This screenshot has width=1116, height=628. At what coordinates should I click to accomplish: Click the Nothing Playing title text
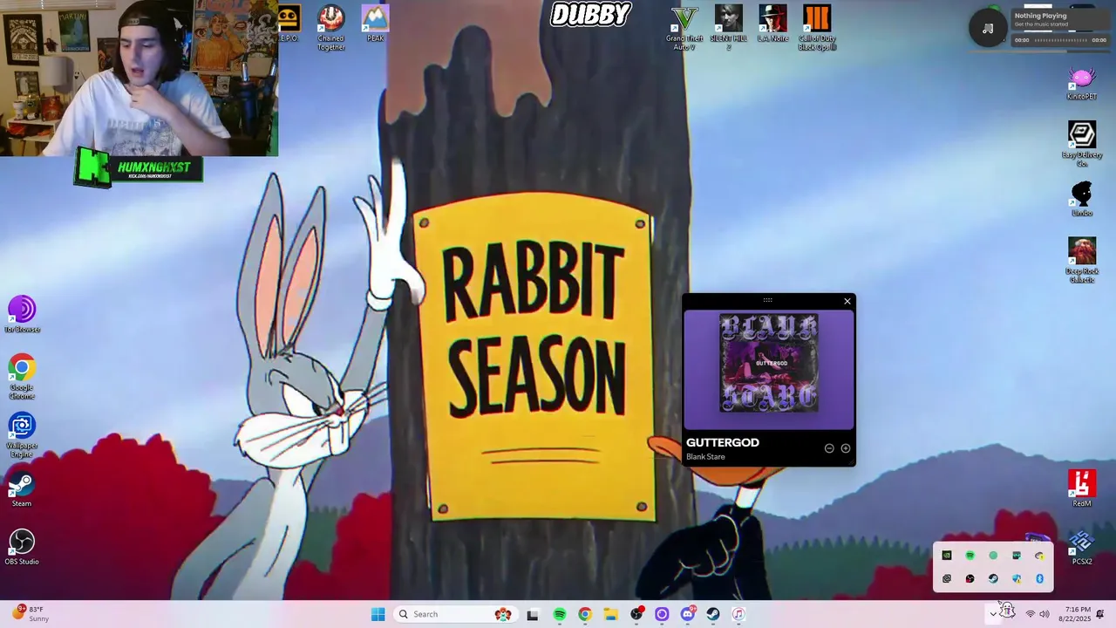pyautogui.click(x=1040, y=16)
